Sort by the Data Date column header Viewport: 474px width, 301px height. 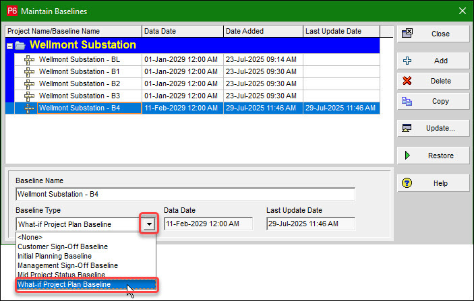(182, 31)
